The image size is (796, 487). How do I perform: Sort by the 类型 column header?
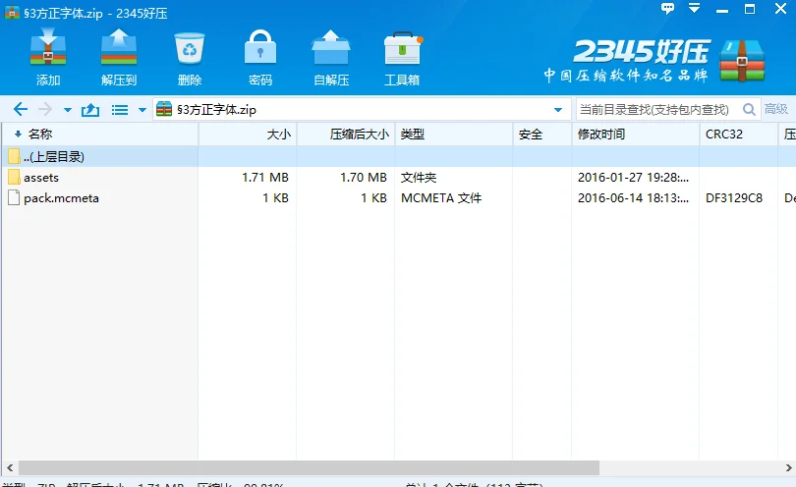454,135
